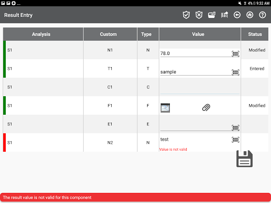Scan barcode for N2 value
The image size is (271, 203).
tap(236, 140)
